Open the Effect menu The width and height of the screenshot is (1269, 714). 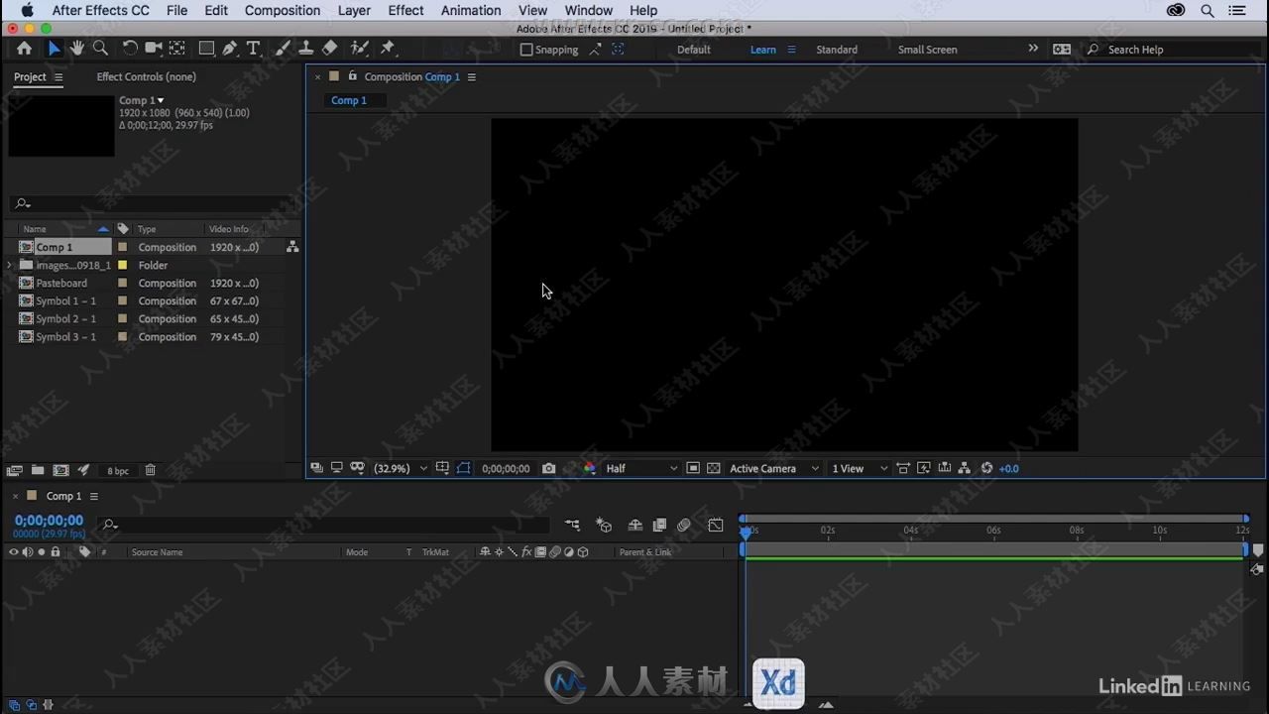(405, 10)
